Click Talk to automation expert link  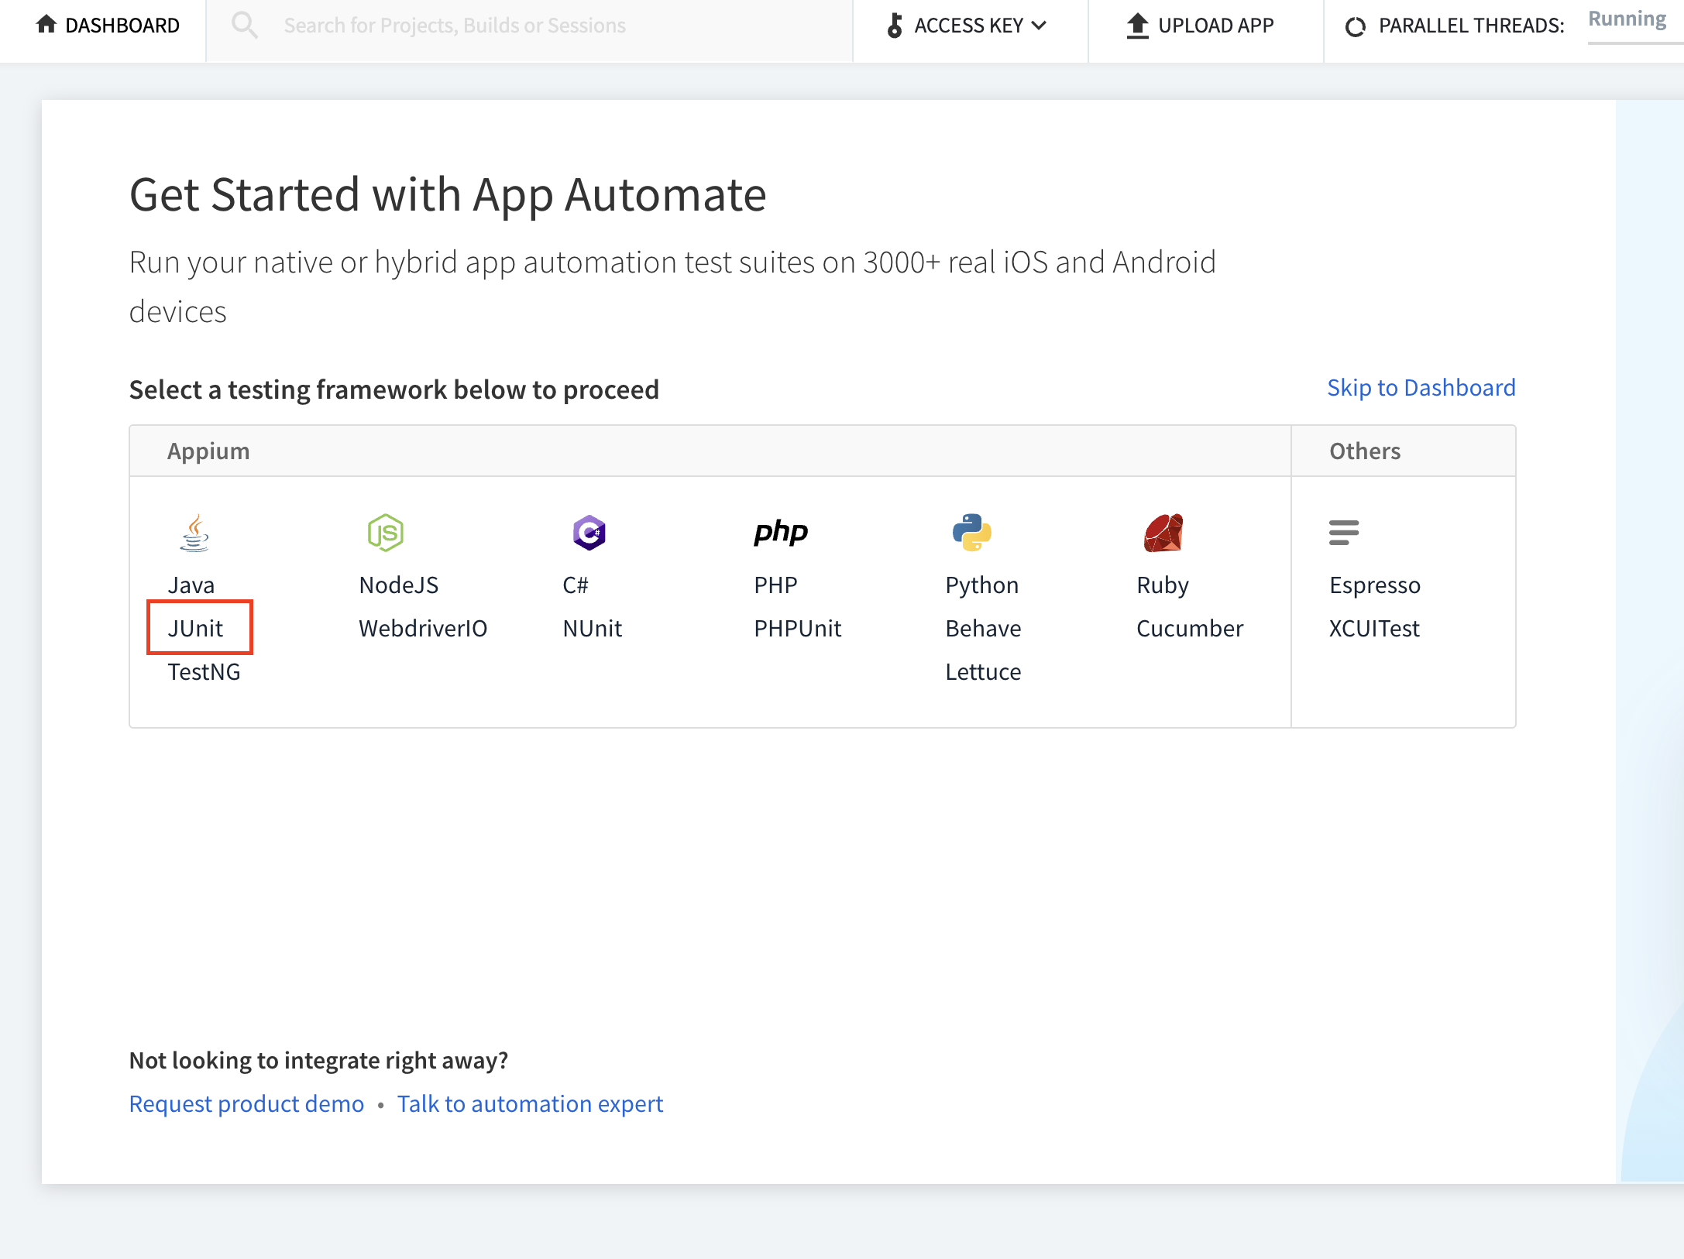coord(530,1103)
